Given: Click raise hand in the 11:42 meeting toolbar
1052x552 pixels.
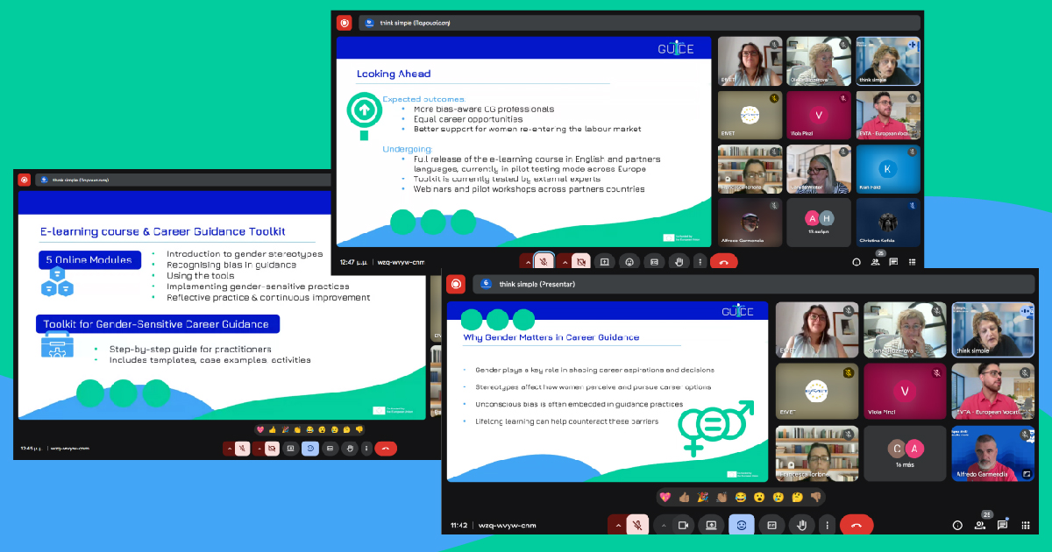Looking at the screenshot, I should point(800,525).
